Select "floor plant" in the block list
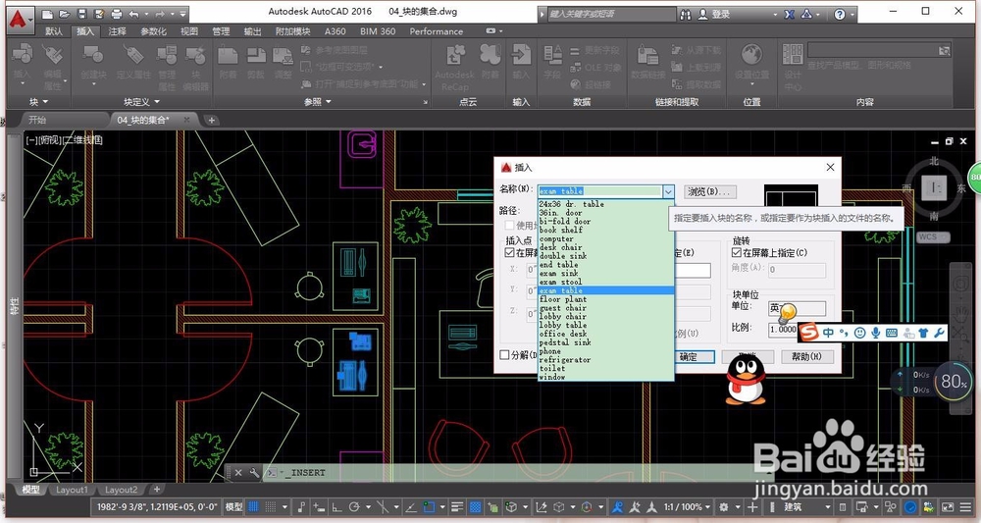Image resolution: width=981 pixels, height=523 pixels. (x=605, y=299)
